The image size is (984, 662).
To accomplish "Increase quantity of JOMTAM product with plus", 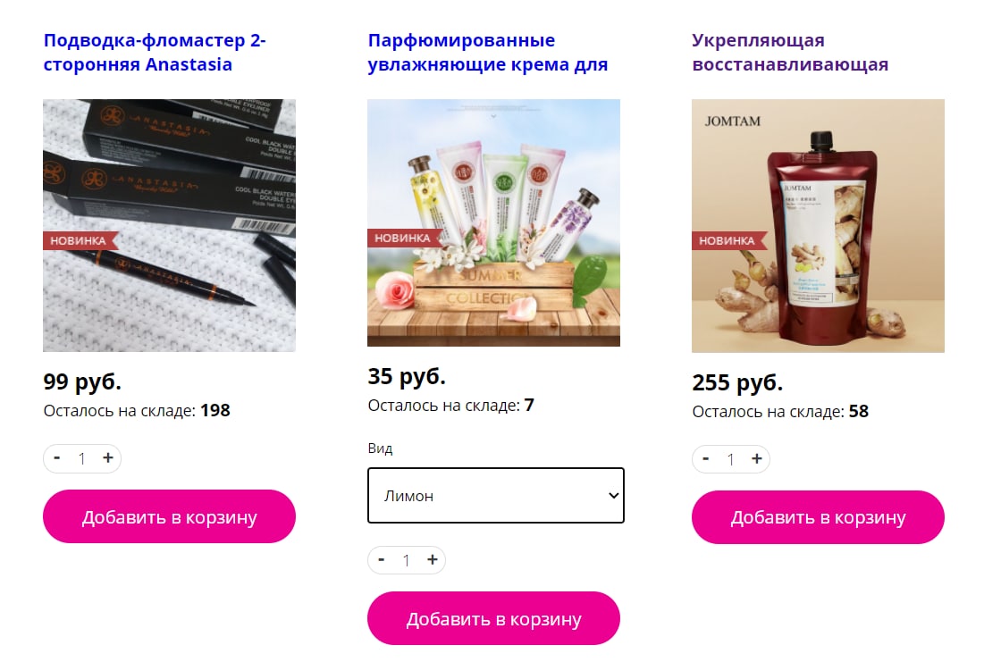I will (x=757, y=459).
